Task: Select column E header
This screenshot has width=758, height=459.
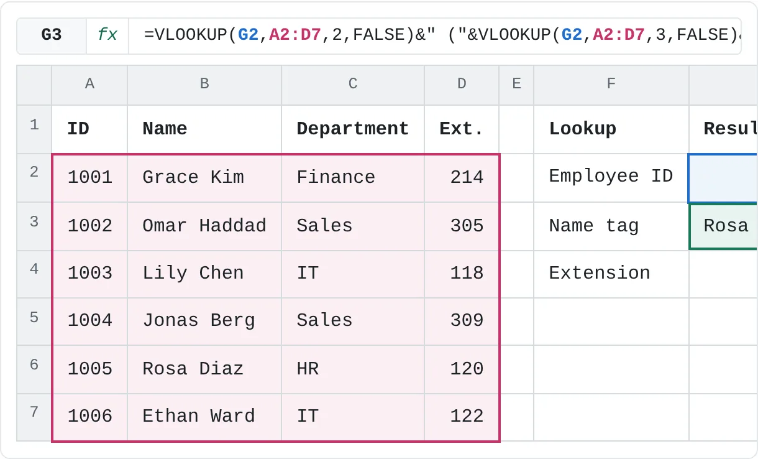Action: [516, 84]
